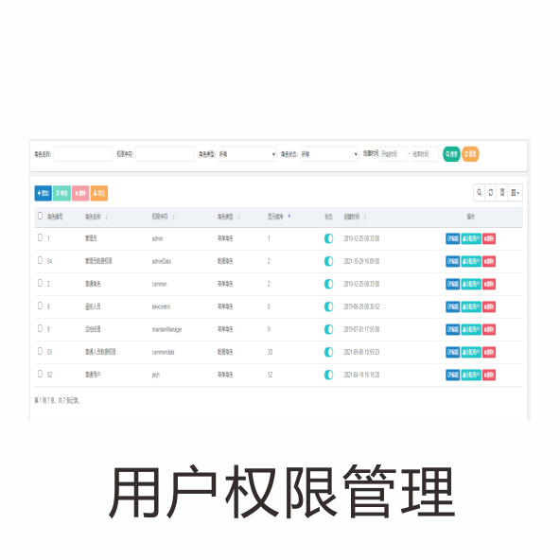Click assign-user icon button in the common row
The height and width of the screenshot is (560, 560).
(x=471, y=284)
